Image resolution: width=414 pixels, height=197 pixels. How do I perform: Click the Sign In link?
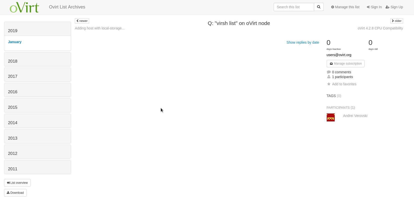click(374, 7)
